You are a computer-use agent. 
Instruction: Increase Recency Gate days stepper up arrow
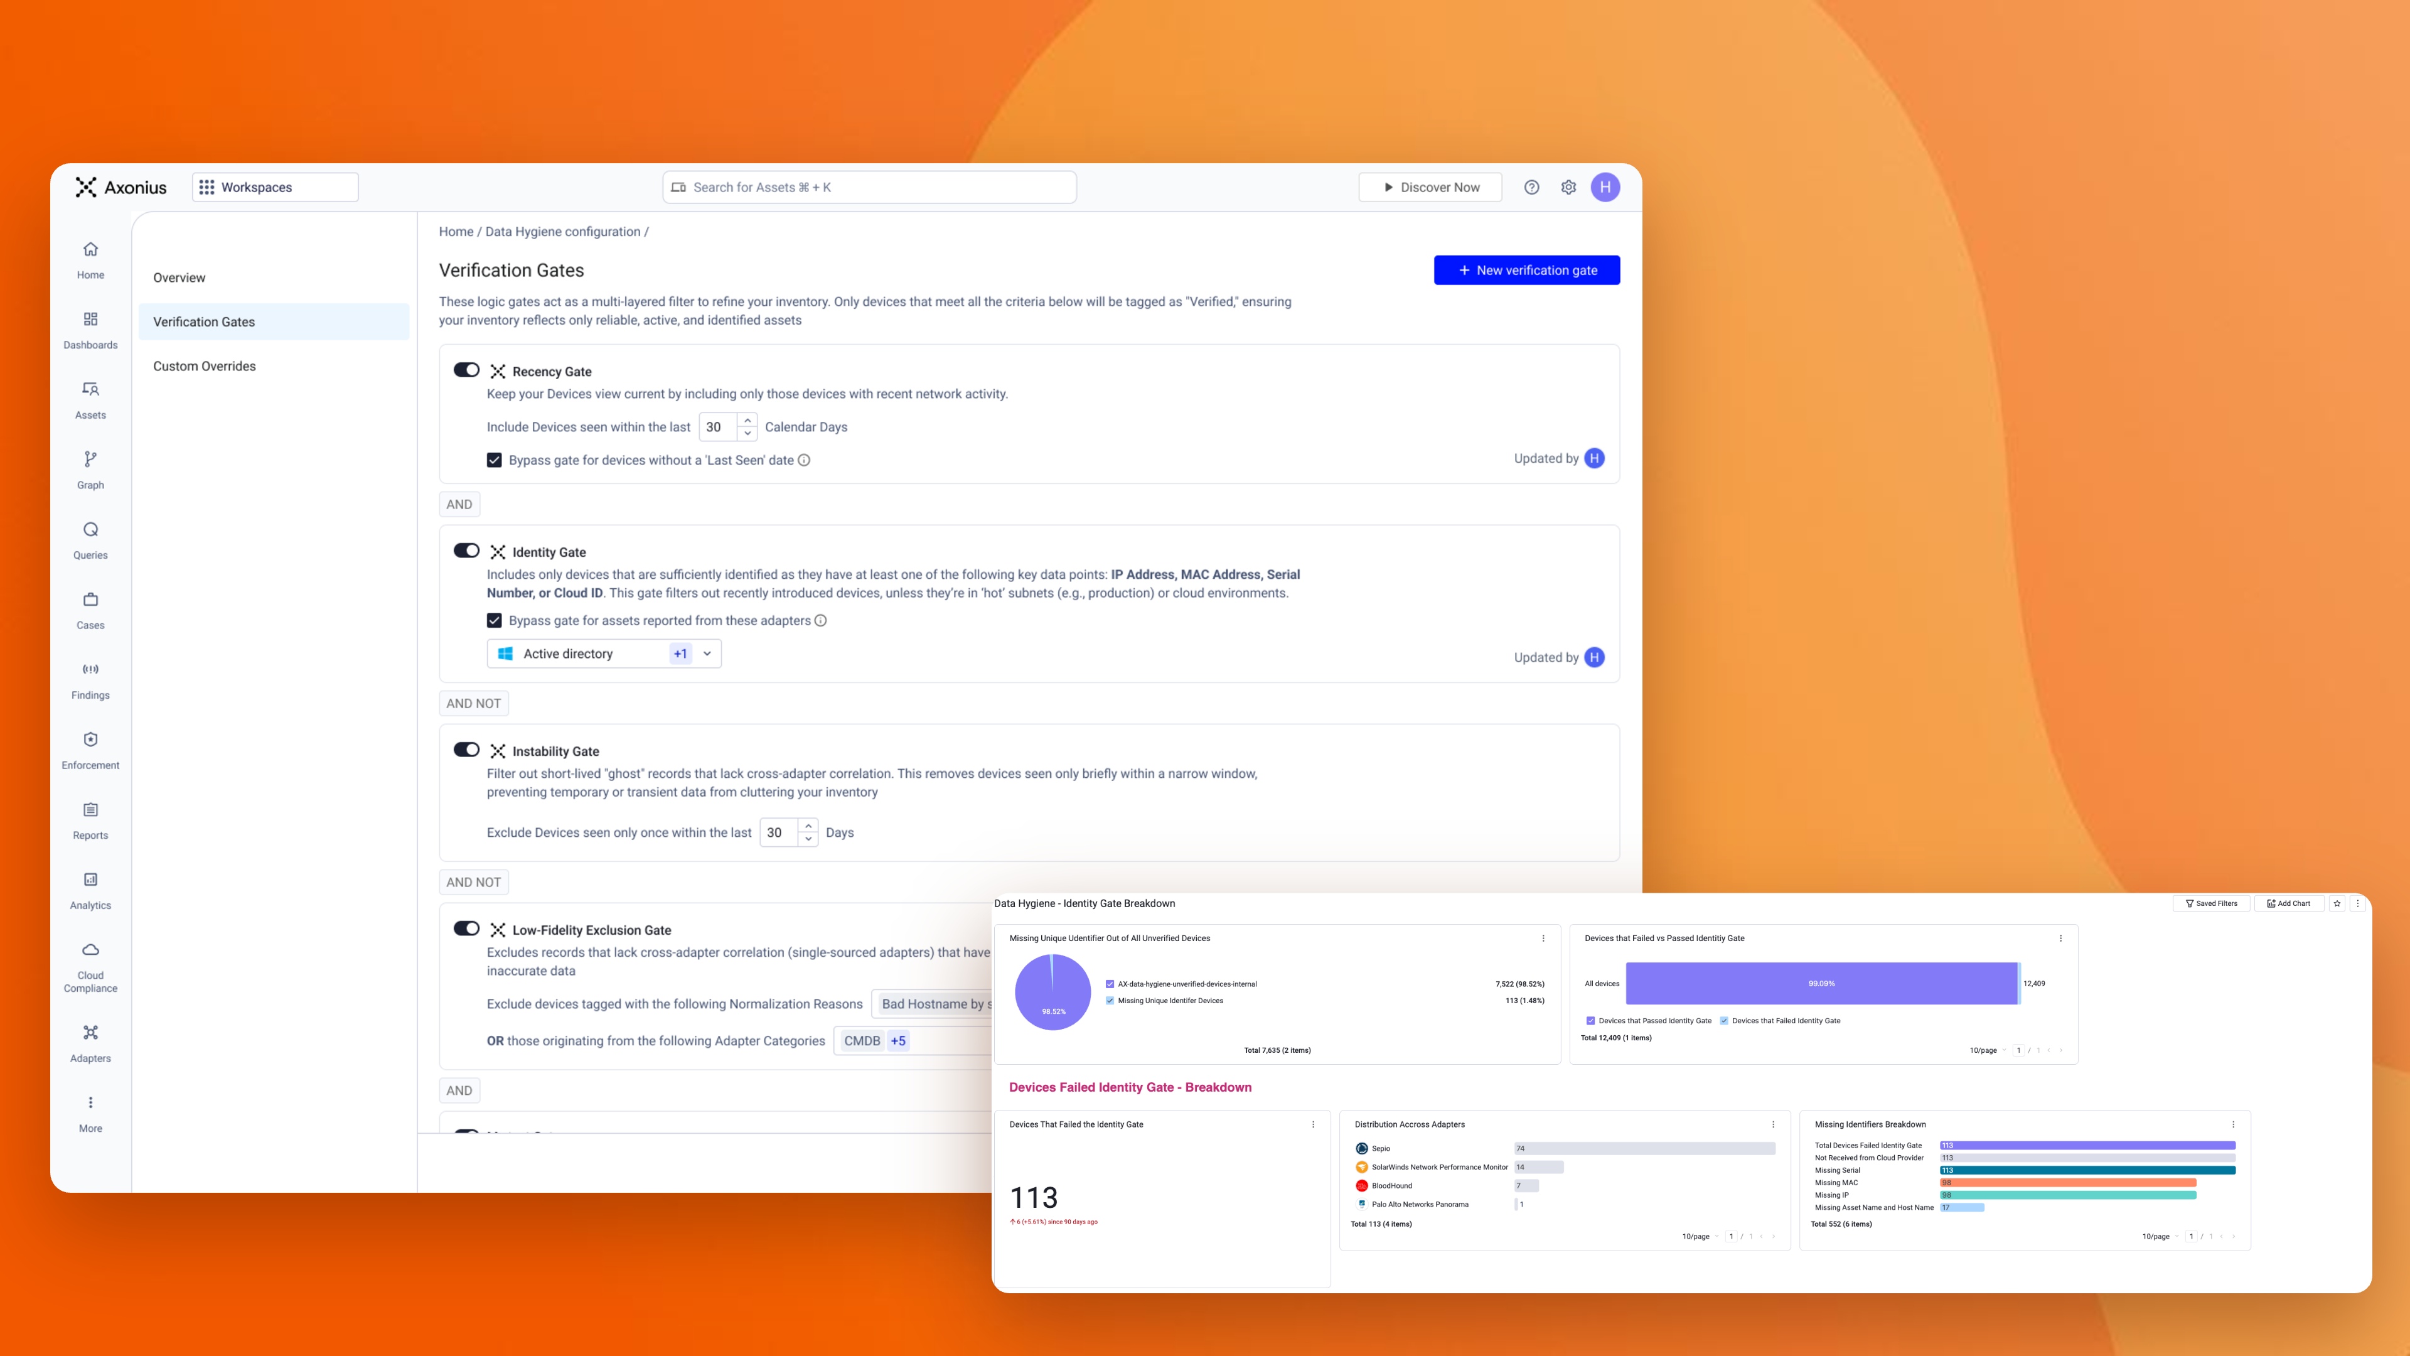(747, 420)
